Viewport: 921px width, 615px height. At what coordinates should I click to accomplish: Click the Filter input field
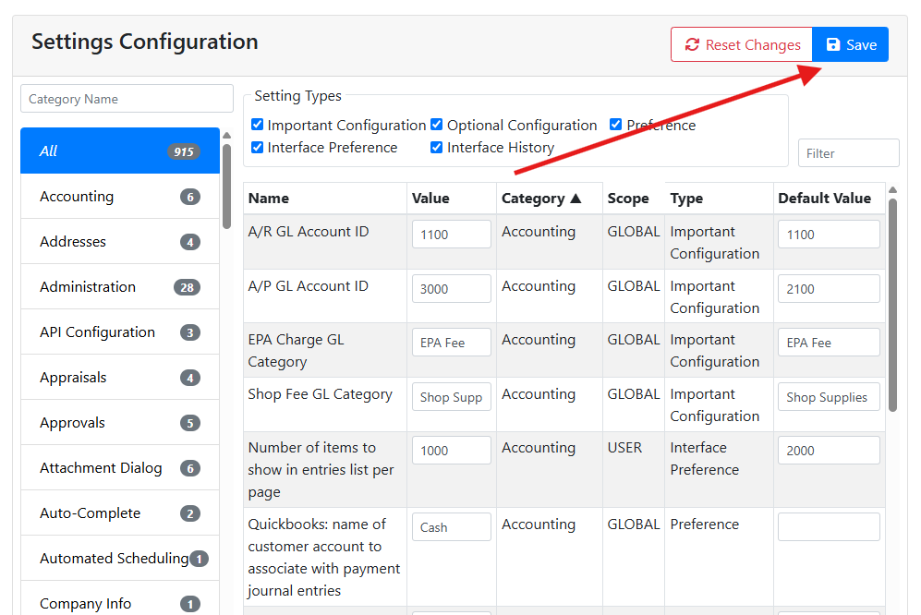(x=847, y=153)
